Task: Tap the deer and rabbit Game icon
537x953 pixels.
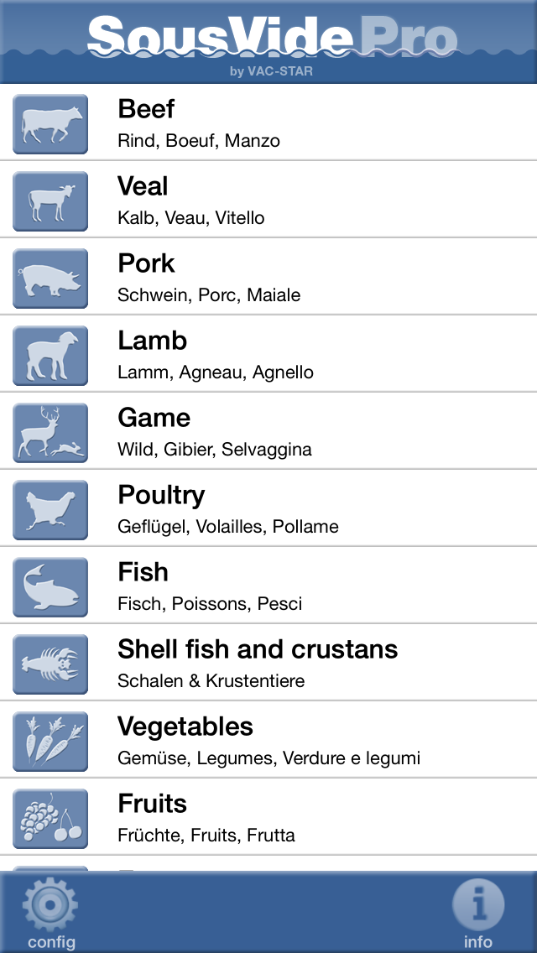Action: (50, 433)
